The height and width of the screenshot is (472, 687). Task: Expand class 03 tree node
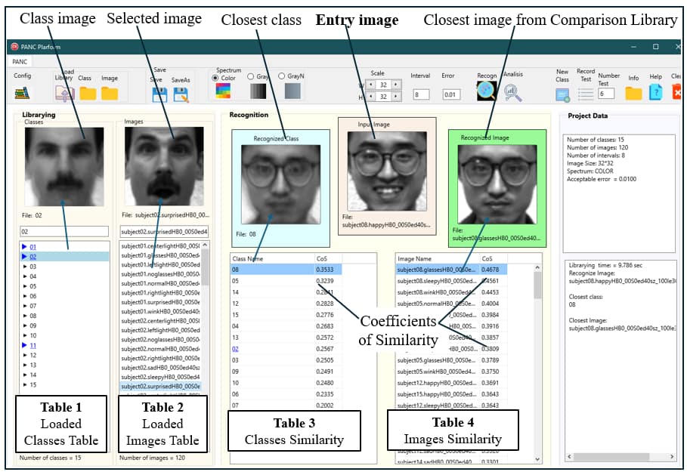pyautogui.click(x=25, y=267)
